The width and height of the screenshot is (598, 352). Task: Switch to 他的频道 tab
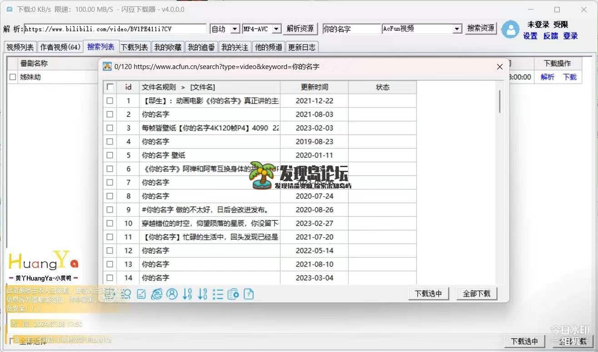(x=269, y=47)
